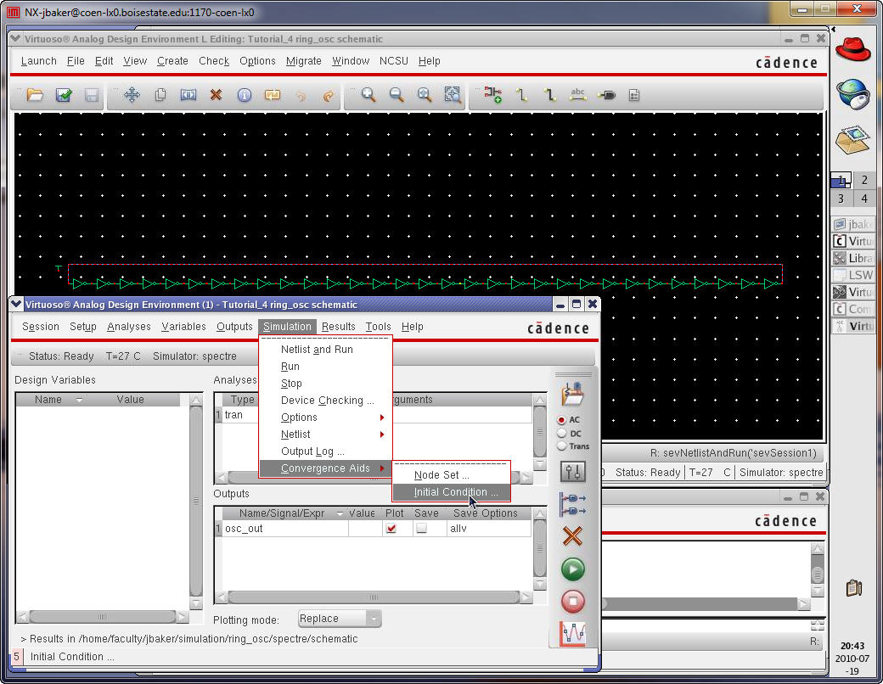Uncheck the Plot checkbox for osc_out

point(391,529)
